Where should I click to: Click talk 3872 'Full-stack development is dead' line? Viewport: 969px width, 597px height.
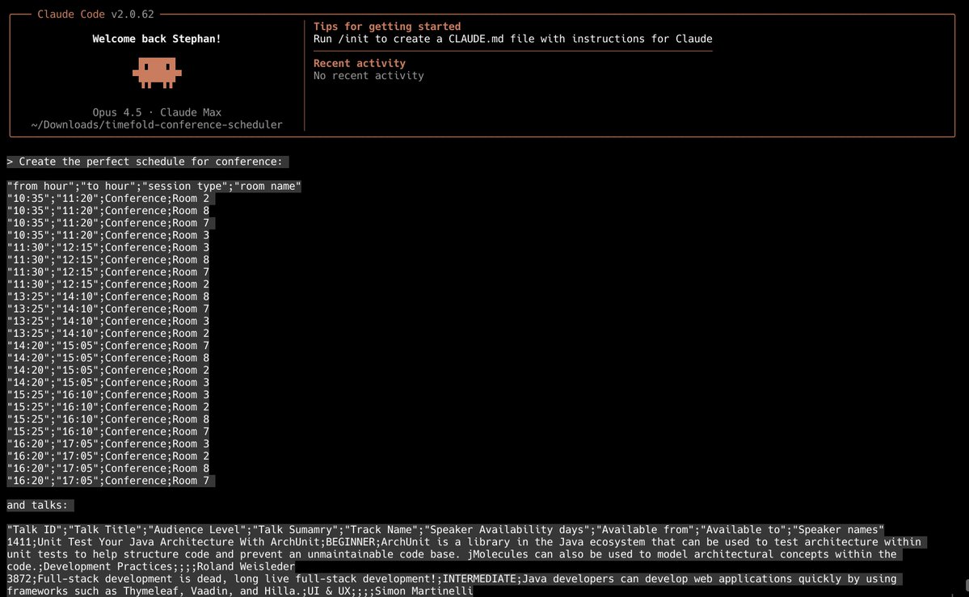(x=454, y=578)
